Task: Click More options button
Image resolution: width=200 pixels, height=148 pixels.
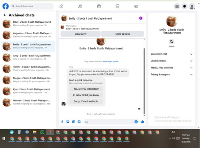Action: [x=122, y=34]
